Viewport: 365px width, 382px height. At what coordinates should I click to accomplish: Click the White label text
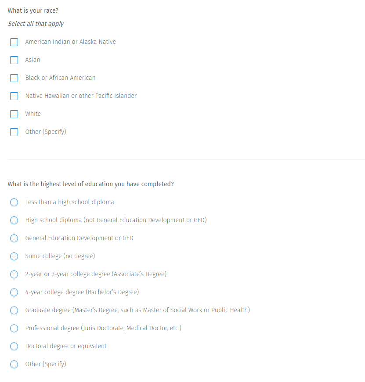pyautogui.click(x=33, y=114)
